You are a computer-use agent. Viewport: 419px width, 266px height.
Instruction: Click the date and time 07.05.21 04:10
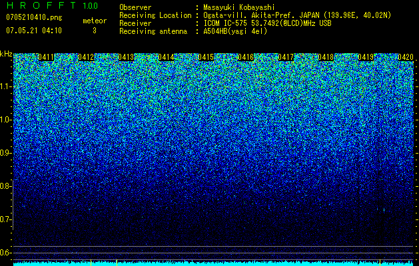pos(34,31)
